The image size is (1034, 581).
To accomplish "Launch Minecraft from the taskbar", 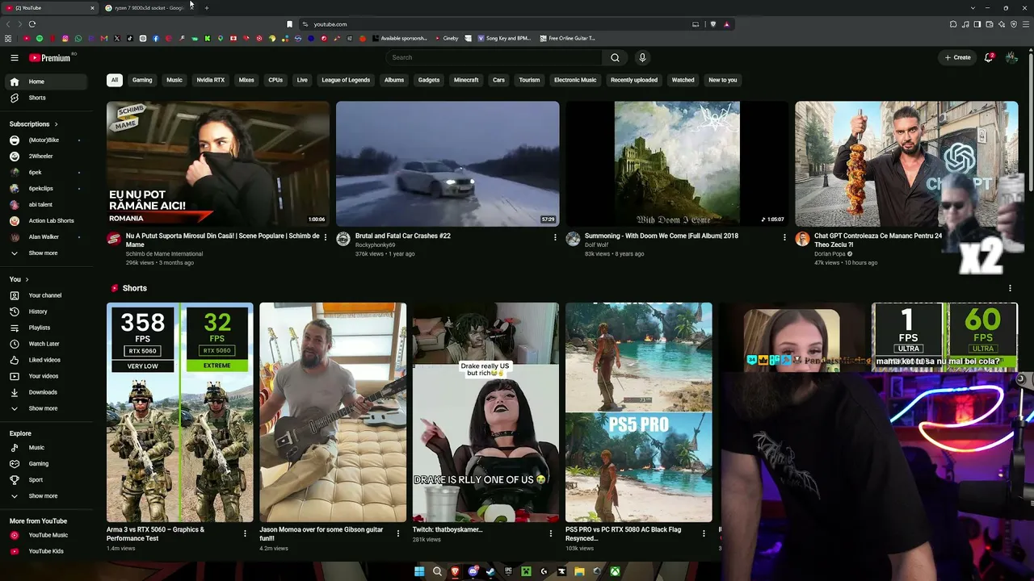I will 526,571.
